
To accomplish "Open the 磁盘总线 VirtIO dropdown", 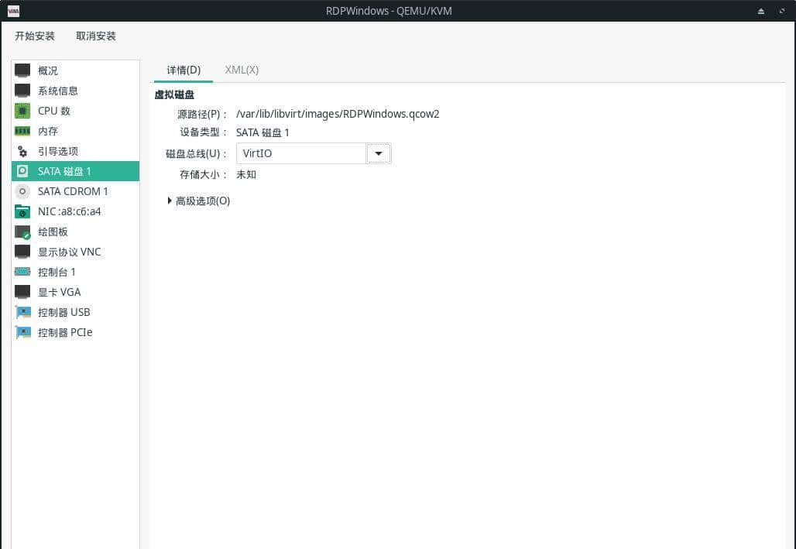I will click(x=379, y=153).
